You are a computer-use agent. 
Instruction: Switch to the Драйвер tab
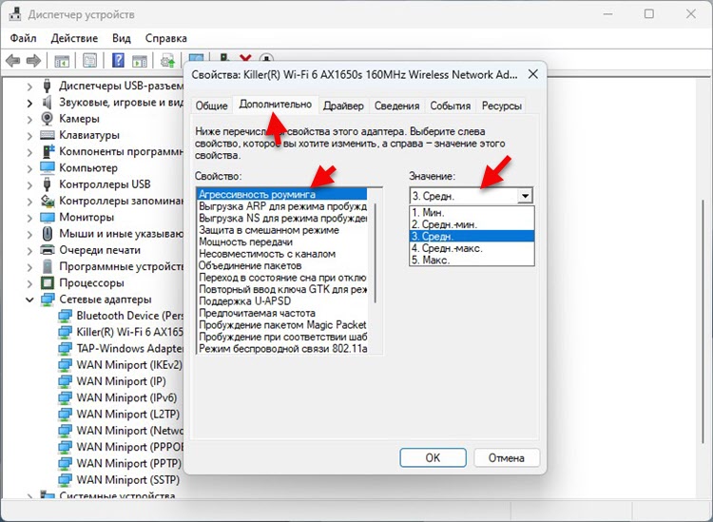pyautogui.click(x=342, y=106)
